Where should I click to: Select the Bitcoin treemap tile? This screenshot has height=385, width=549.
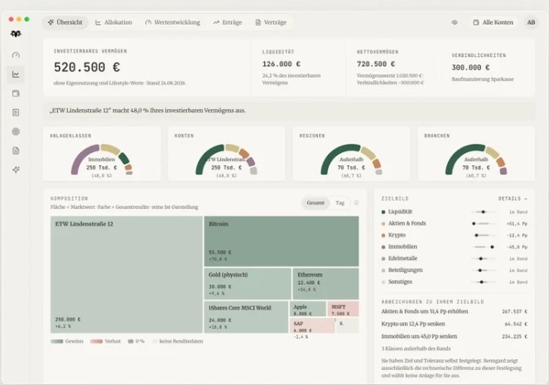282,241
